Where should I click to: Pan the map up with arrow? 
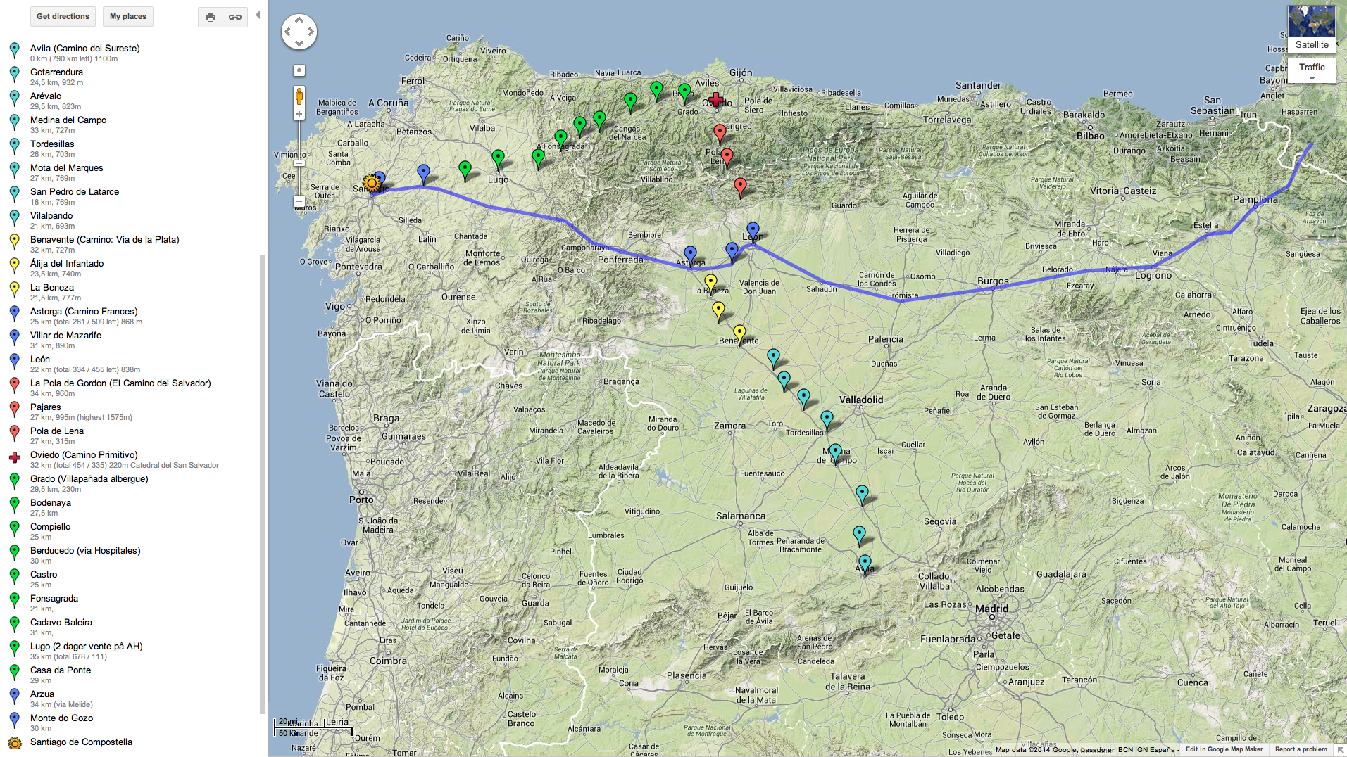[x=299, y=20]
